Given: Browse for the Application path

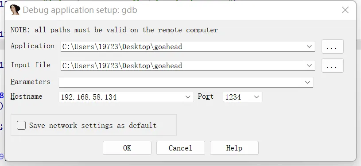Looking at the screenshot, I should tap(333, 46).
